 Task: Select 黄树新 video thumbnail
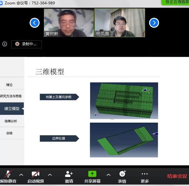pos(69,23)
